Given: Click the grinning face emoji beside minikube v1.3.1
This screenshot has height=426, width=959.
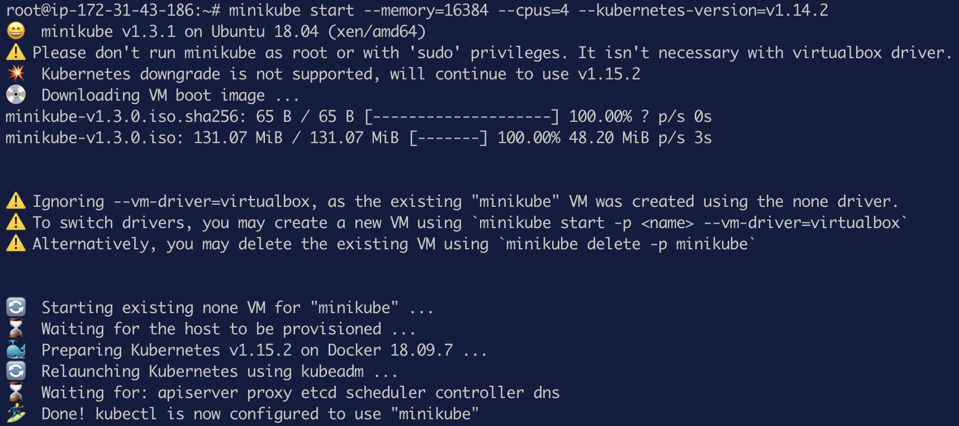Looking at the screenshot, I should tap(16, 31).
